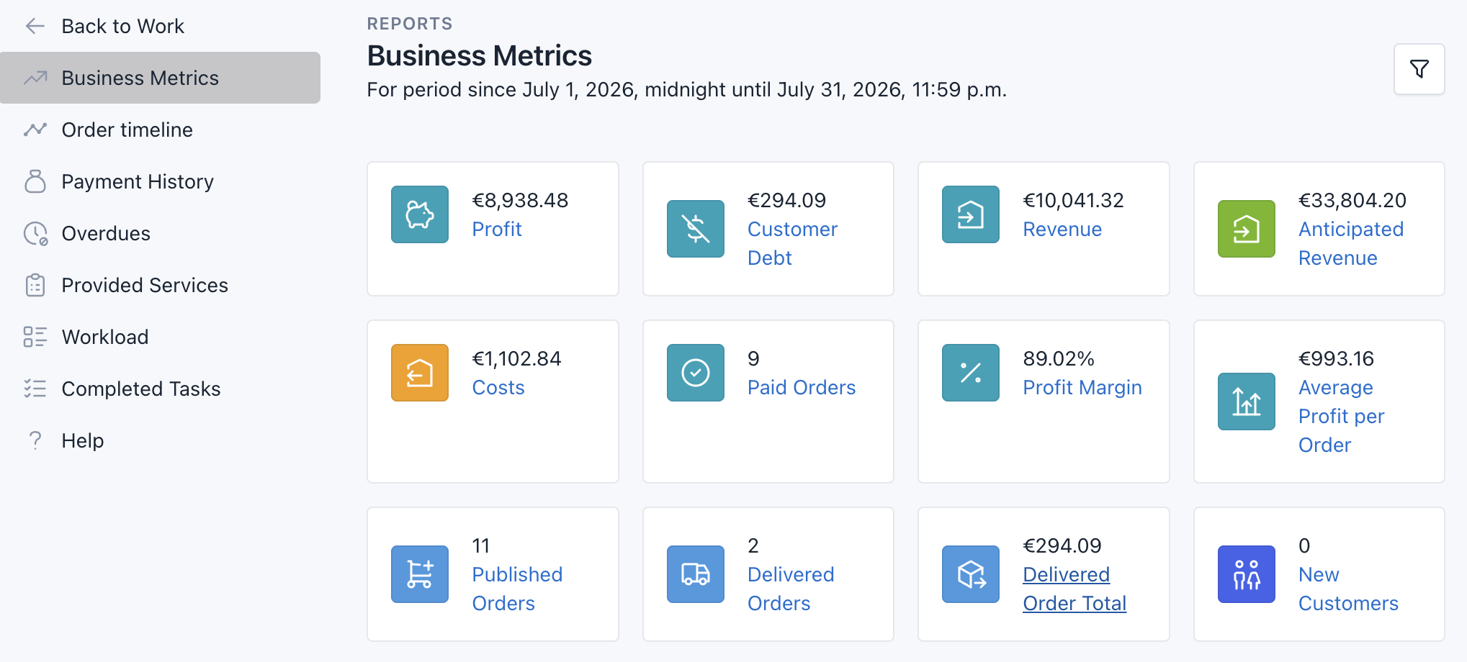Screen dimensions: 1467x662
Task: Click the Revenue metric link
Action: coord(1062,229)
